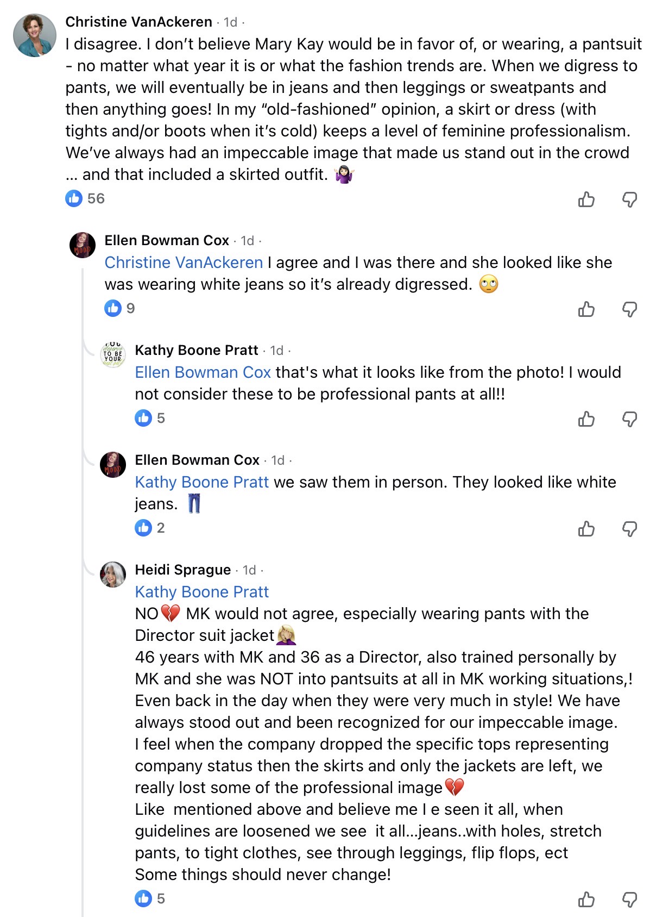
Task: Dislike Kathy Boone Pratt's professional pants reply
Action: 629,419
